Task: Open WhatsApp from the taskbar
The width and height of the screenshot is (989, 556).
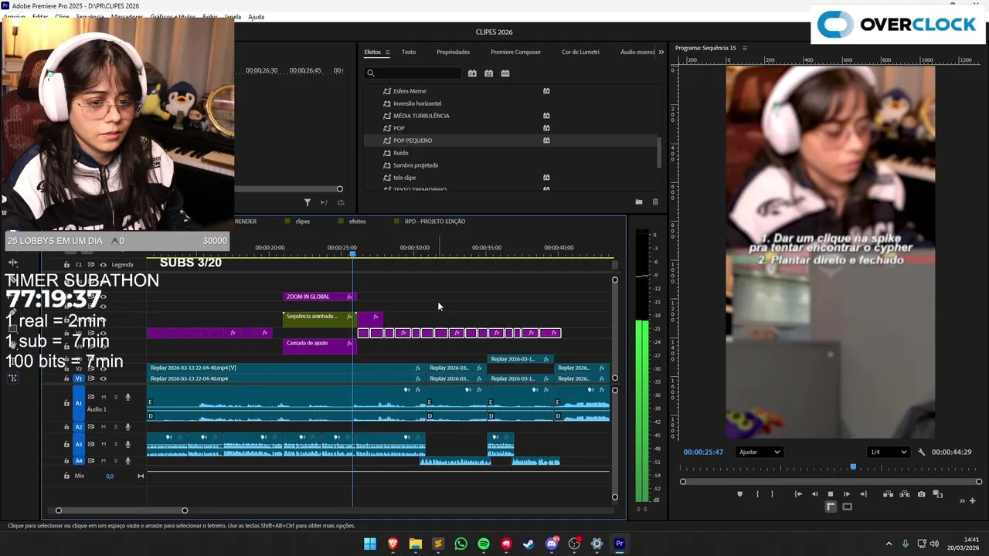Action: coord(461,544)
